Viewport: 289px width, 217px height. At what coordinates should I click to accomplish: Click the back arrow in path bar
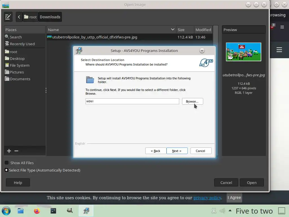point(19,17)
